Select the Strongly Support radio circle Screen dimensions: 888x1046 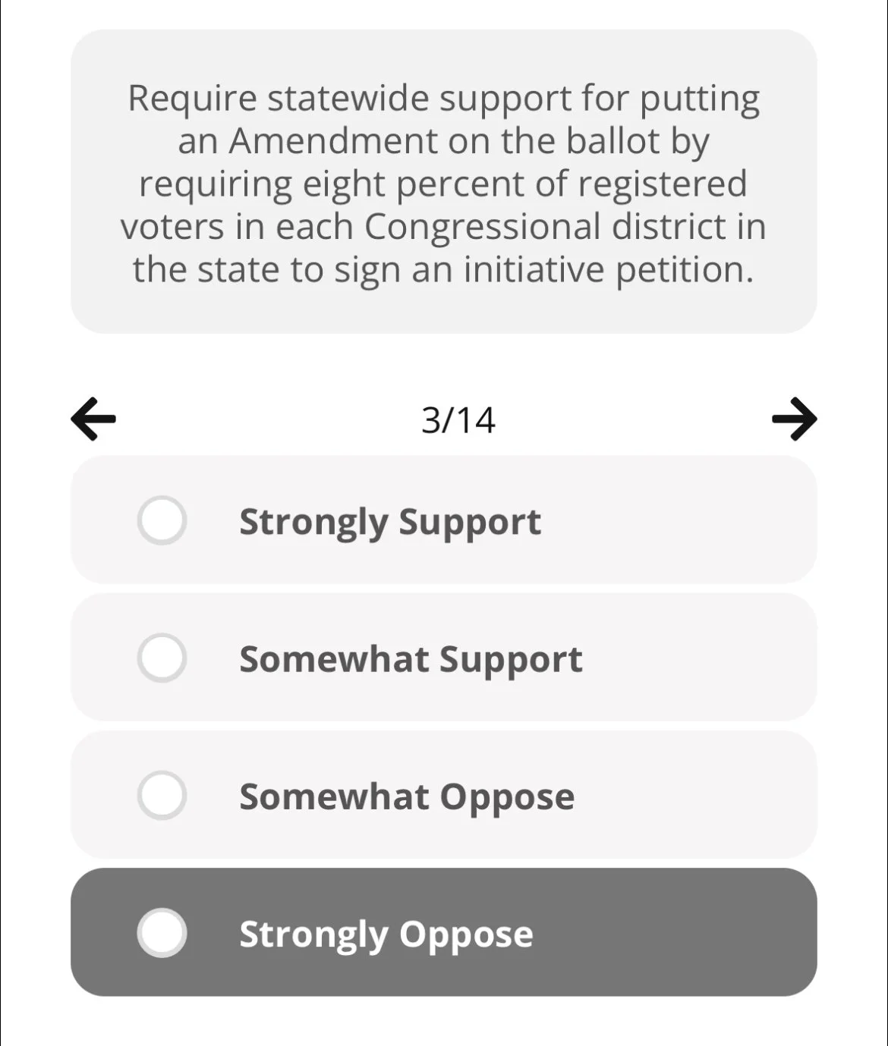162,521
